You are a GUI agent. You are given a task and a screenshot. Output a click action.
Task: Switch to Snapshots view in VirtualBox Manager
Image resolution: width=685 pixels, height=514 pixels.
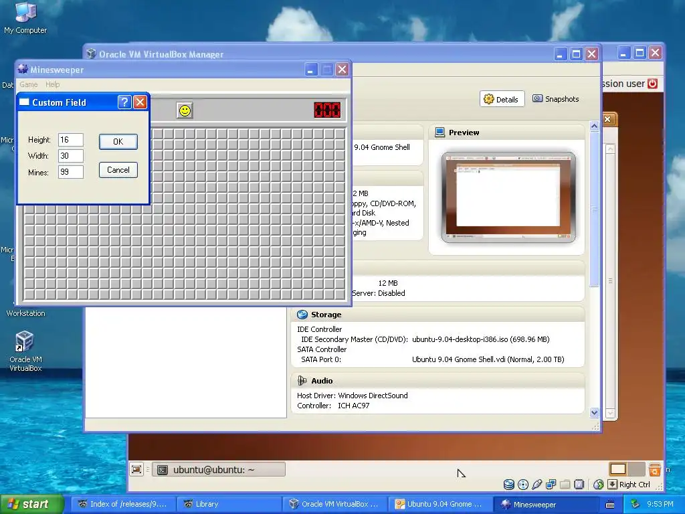(x=556, y=99)
